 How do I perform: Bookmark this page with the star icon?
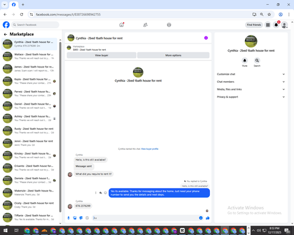269,14
